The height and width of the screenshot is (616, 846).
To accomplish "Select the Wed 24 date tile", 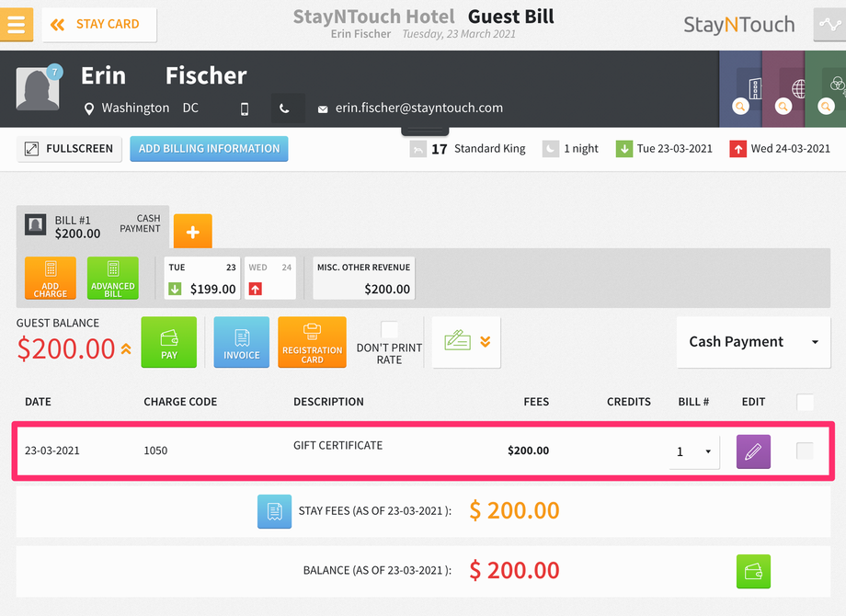I will (x=269, y=278).
